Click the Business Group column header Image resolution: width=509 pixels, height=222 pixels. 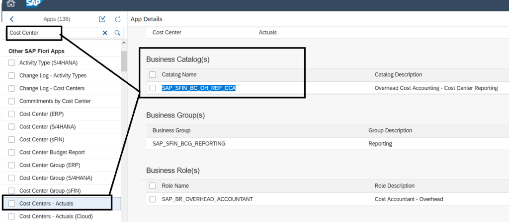[171, 130]
